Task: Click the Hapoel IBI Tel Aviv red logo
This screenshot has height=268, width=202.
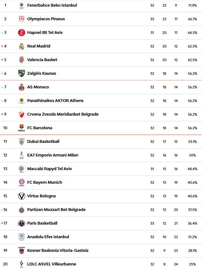Action: click(21, 33)
